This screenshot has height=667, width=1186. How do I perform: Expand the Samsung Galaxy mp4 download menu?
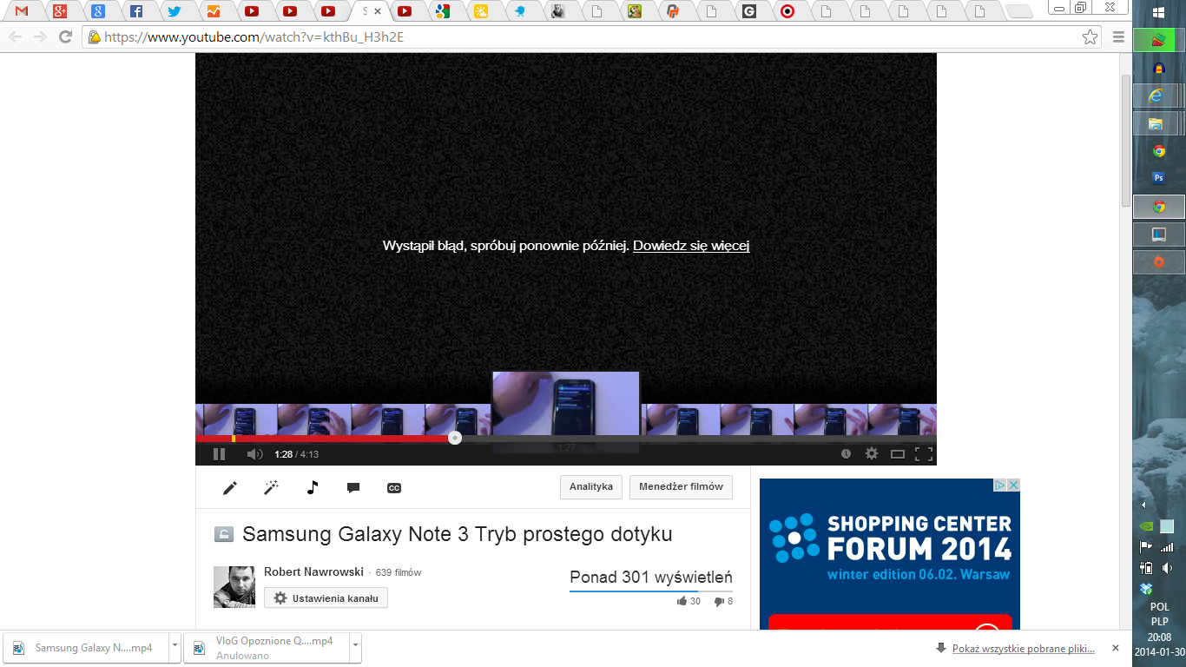(175, 648)
